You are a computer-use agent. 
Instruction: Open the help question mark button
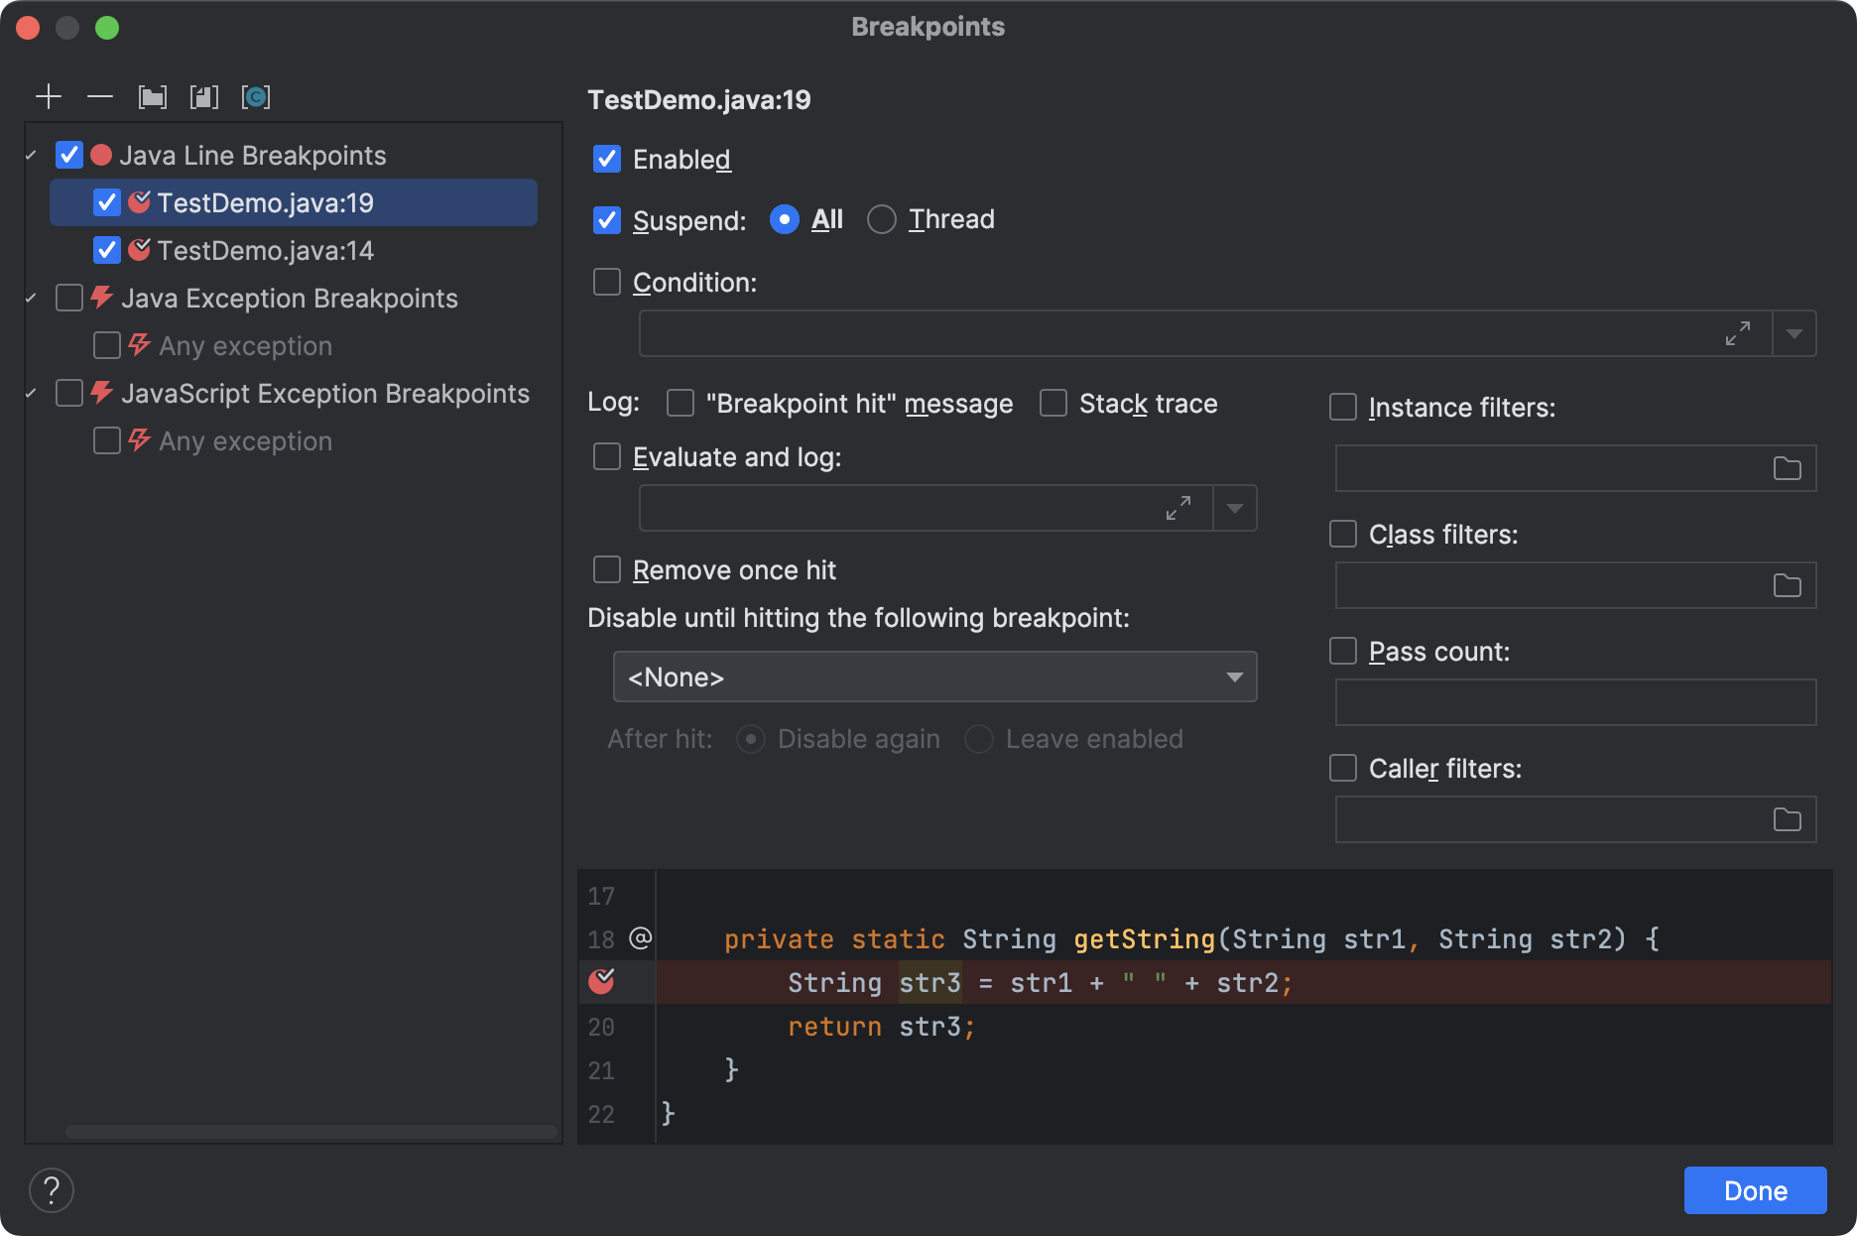point(52,1189)
